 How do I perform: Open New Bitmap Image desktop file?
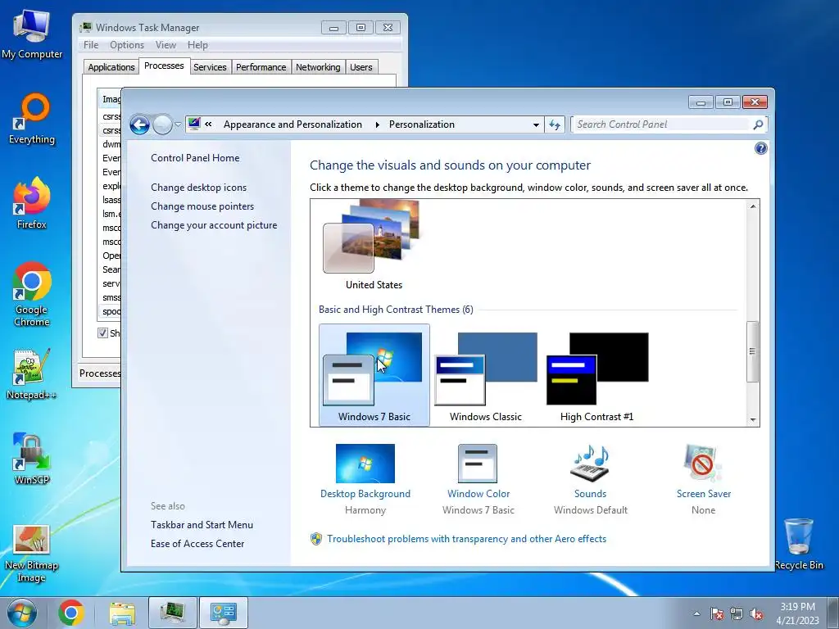click(x=32, y=554)
